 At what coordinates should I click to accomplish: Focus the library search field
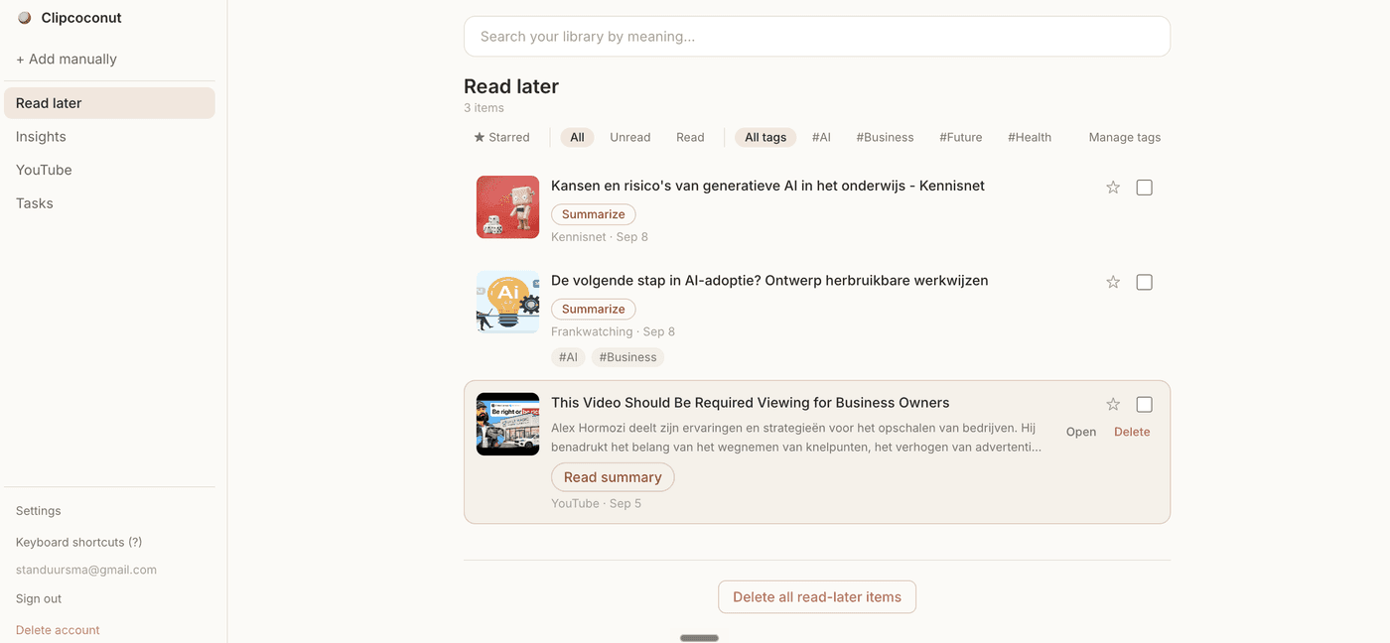click(817, 37)
